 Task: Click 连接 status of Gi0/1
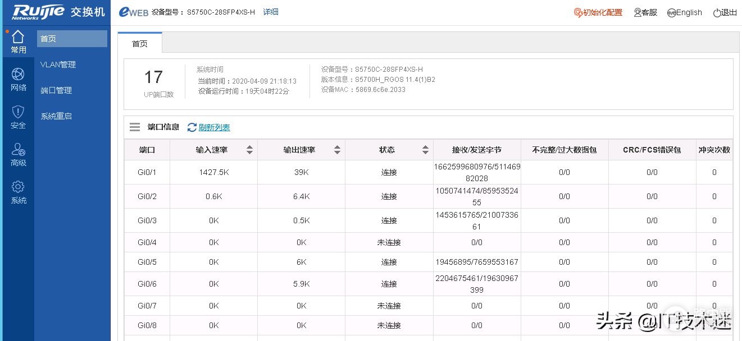pyautogui.click(x=389, y=172)
